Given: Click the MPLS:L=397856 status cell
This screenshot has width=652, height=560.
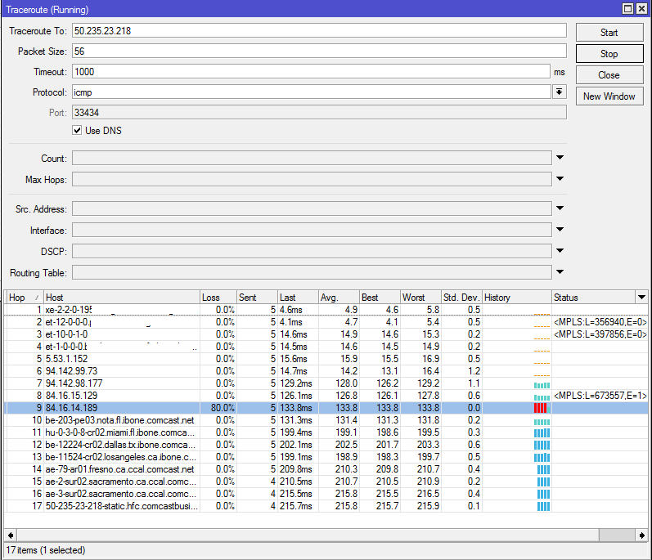Looking at the screenshot, I should tap(600, 334).
